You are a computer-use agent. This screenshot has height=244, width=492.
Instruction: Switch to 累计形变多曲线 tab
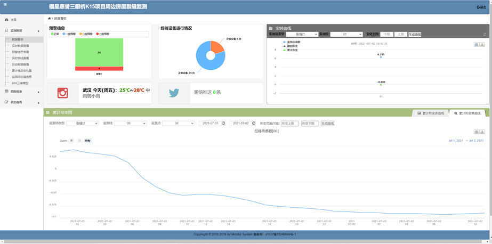coord(430,113)
